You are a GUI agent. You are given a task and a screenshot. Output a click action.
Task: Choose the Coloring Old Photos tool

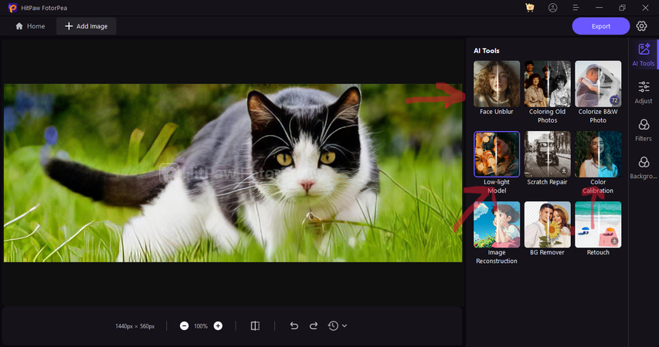click(x=547, y=84)
